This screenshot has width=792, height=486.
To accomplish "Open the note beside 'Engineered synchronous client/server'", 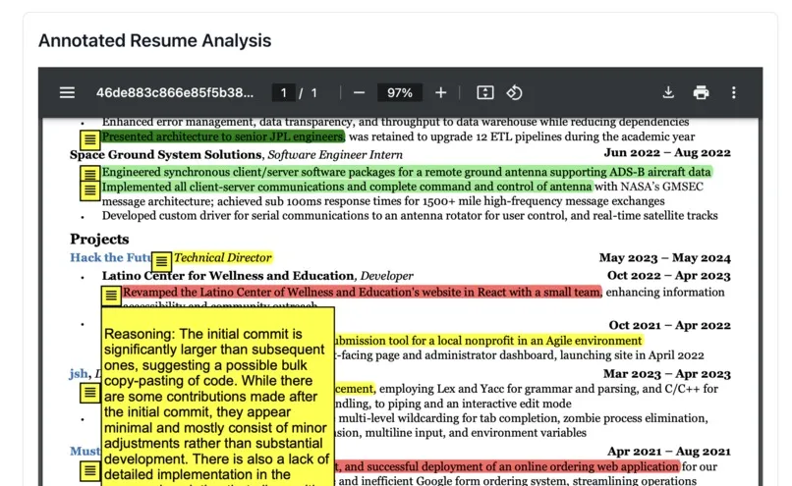I will point(89,174).
